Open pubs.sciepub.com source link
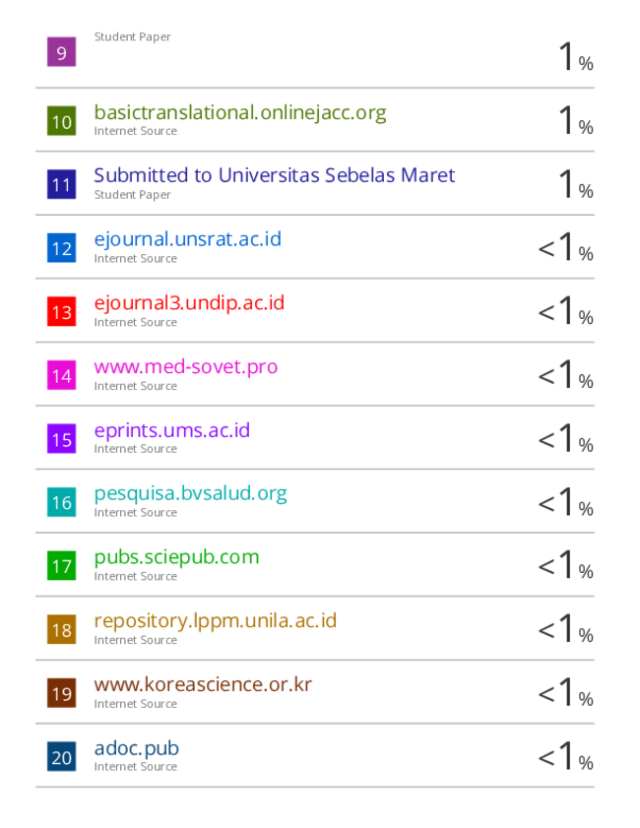This screenshot has width=640, height=828. (176, 557)
